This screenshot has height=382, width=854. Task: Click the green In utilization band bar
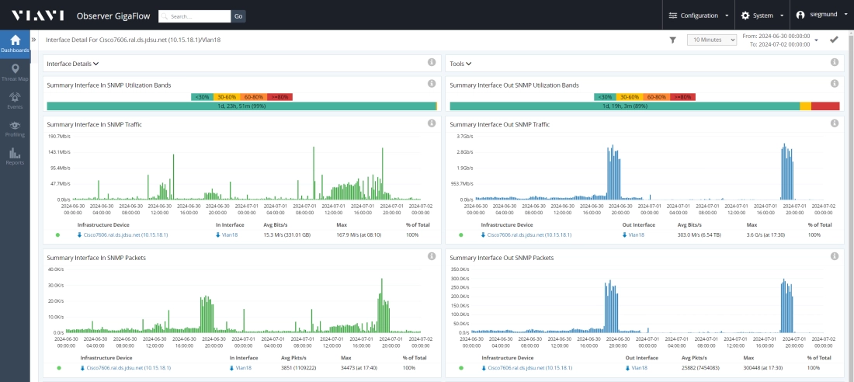coord(241,106)
